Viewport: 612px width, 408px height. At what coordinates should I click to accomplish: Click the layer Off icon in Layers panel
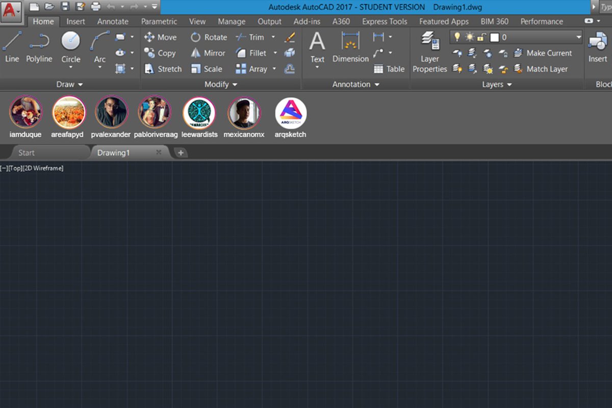(457, 53)
